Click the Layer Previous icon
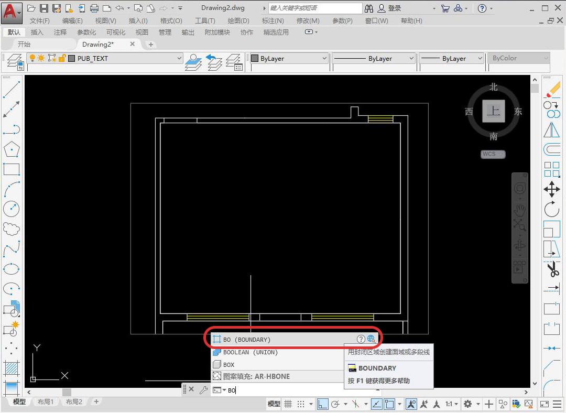This screenshot has width=566, height=413. (214, 62)
